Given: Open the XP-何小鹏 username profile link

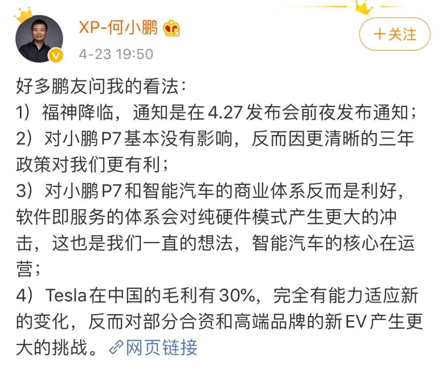Looking at the screenshot, I should point(118,28).
